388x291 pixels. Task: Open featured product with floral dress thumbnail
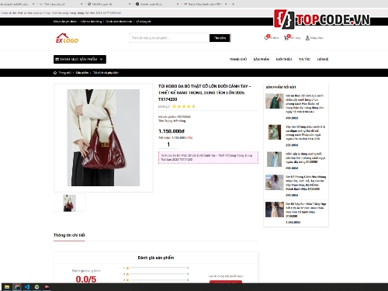pyautogui.click(x=275, y=132)
